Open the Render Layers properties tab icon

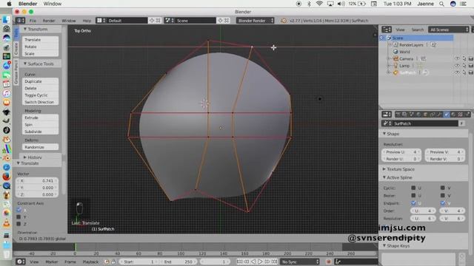(405, 115)
